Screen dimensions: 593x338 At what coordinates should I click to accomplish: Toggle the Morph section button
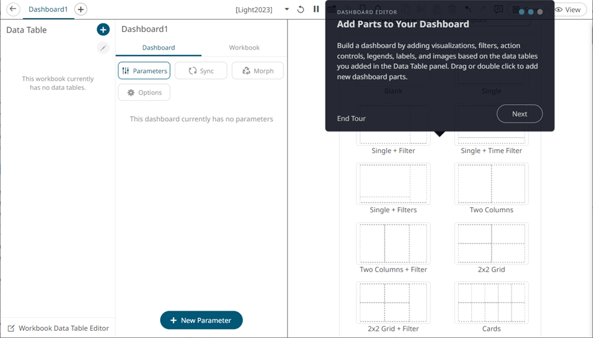pos(257,70)
